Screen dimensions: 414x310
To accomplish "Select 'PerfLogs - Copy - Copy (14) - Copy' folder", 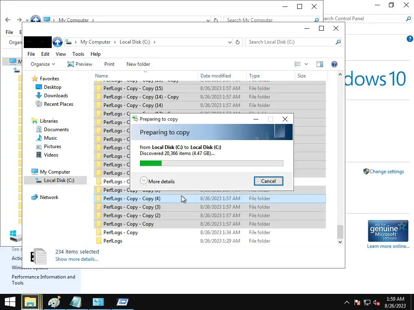I will tap(210, 97).
